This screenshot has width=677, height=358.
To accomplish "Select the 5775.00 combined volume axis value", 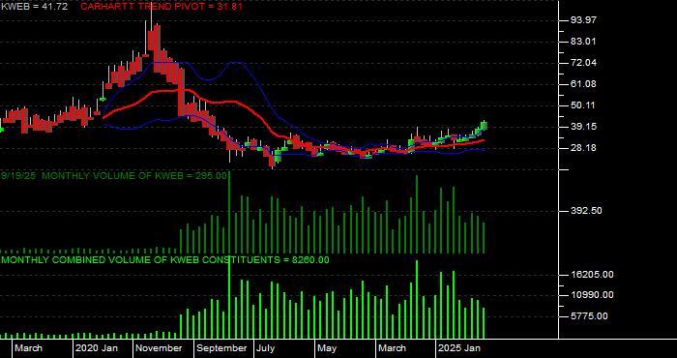I will point(589,316).
